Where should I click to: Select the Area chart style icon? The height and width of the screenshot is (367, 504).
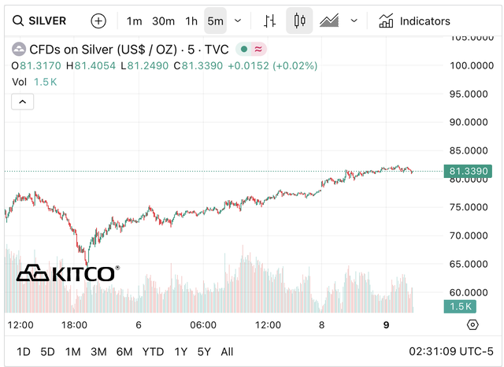click(x=330, y=21)
